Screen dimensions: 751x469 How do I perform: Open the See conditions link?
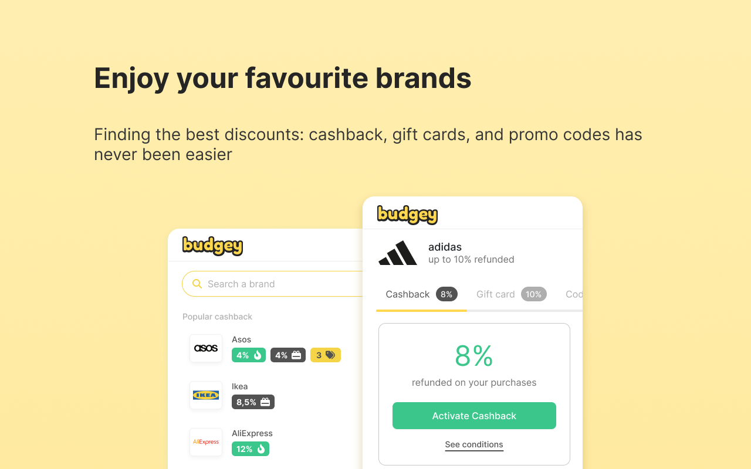[x=474, y=444]
